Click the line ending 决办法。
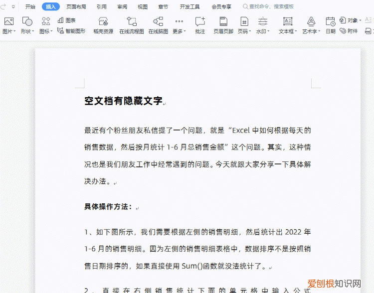The image size is (374, 293). tap(98, 181)
